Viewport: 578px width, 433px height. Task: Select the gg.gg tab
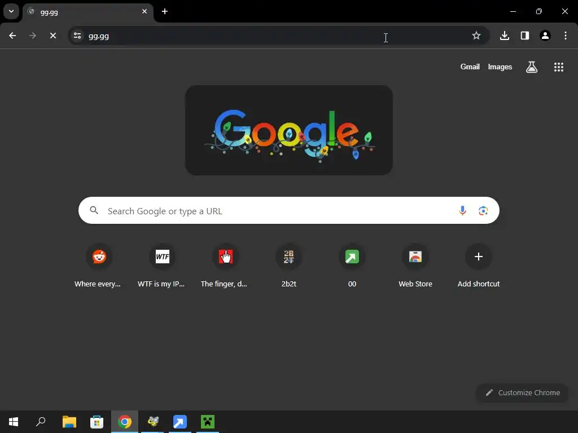pyautogui.click(x=87, y=12)
